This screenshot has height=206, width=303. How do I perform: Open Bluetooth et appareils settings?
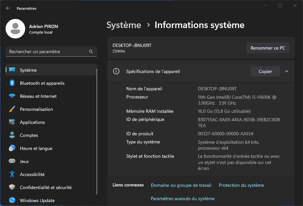click(x=51, y=83)
